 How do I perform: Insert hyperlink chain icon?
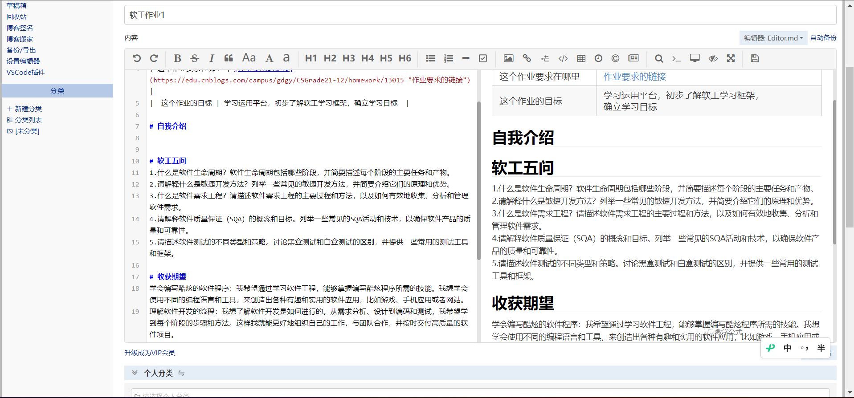pos(527,58)
